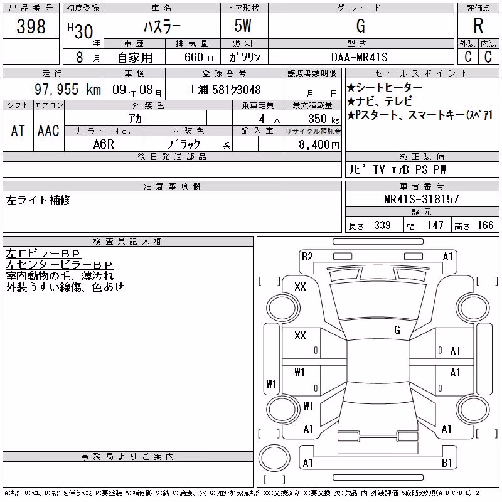Image resolution: width=502 pixels, height=502 pixels.
Task: Select the B1 damage mark on the rear bumper
Action: pyautogui.click(x=447, y=463)
